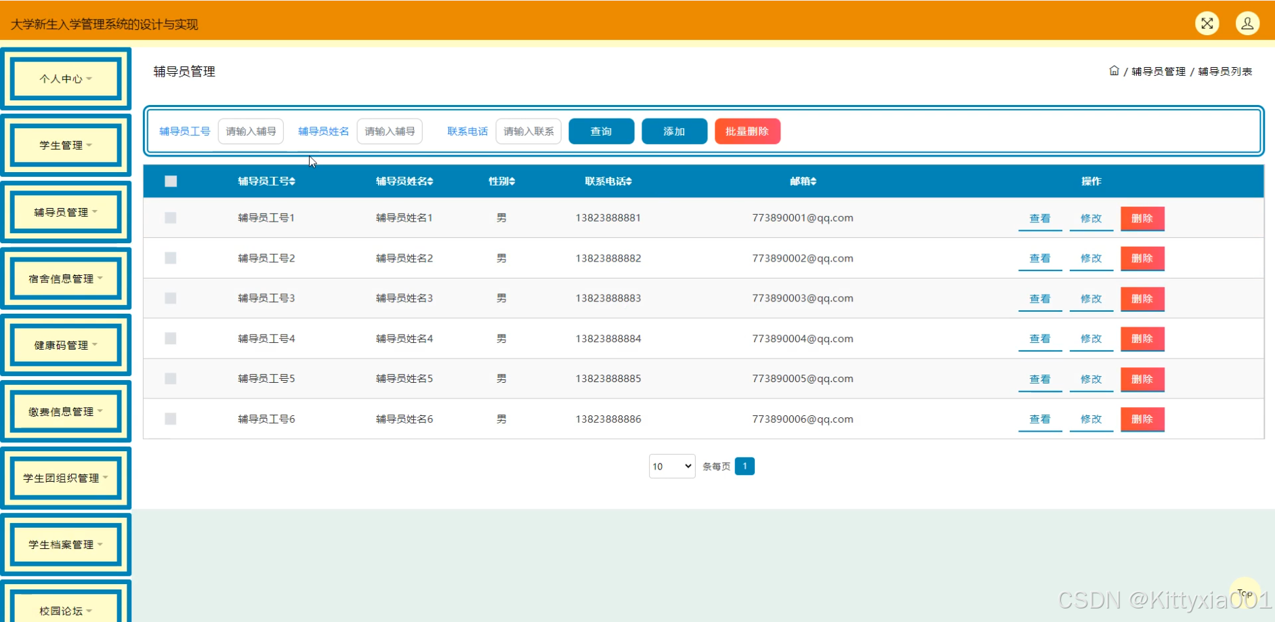
Task: Select the checkbox for 辅导员工号4 row
Action: 171,338
